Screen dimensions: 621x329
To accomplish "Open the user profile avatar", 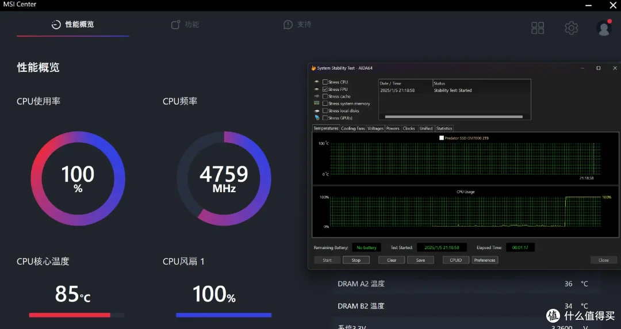I will click(604, 28).
